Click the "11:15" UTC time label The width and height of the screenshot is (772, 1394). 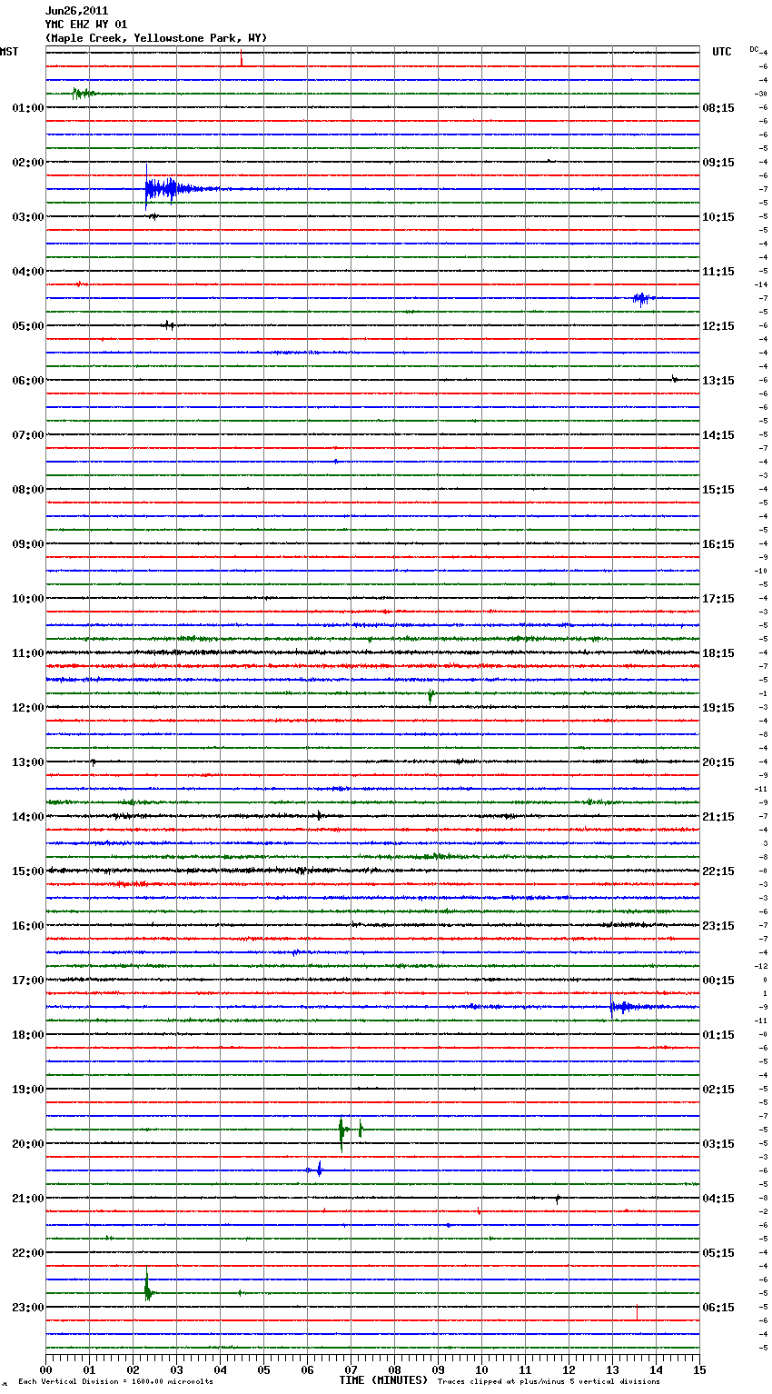click(x=718, y=272)
